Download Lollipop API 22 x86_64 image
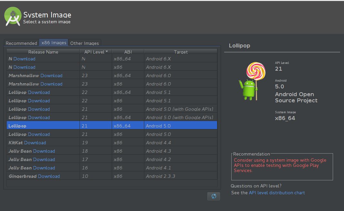The image size is (344, 211). pyautogui.click(x=39, y=92)
